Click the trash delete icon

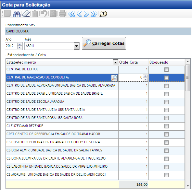point(35,14)
